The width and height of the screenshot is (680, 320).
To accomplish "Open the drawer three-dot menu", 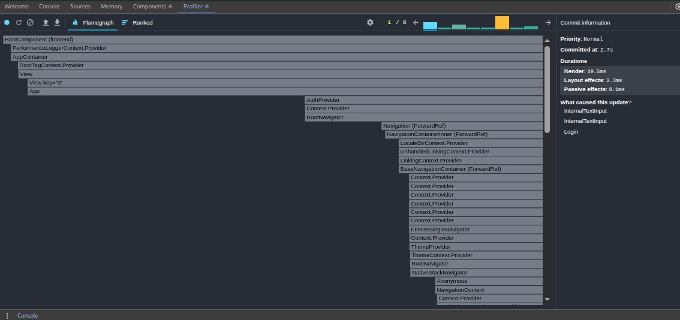I will [x=7, y=316].
